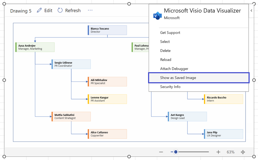Click the Drawing 5 title label

pyautogui.click(x=21, y=11)
